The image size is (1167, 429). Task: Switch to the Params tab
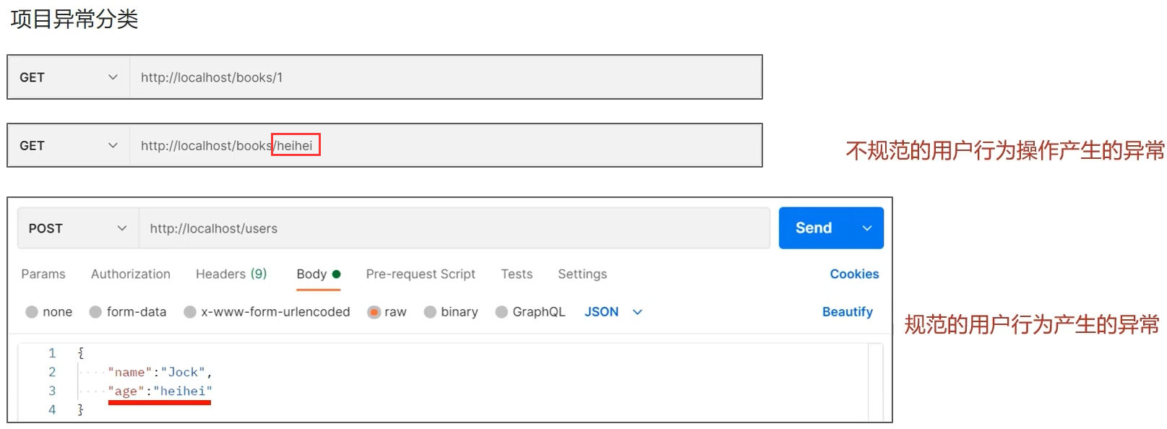(x=43, y=274)
